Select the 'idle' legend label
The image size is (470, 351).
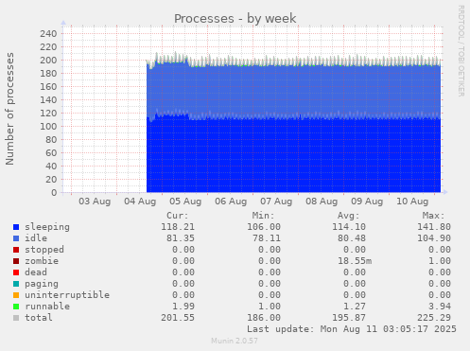click(36, 238)
